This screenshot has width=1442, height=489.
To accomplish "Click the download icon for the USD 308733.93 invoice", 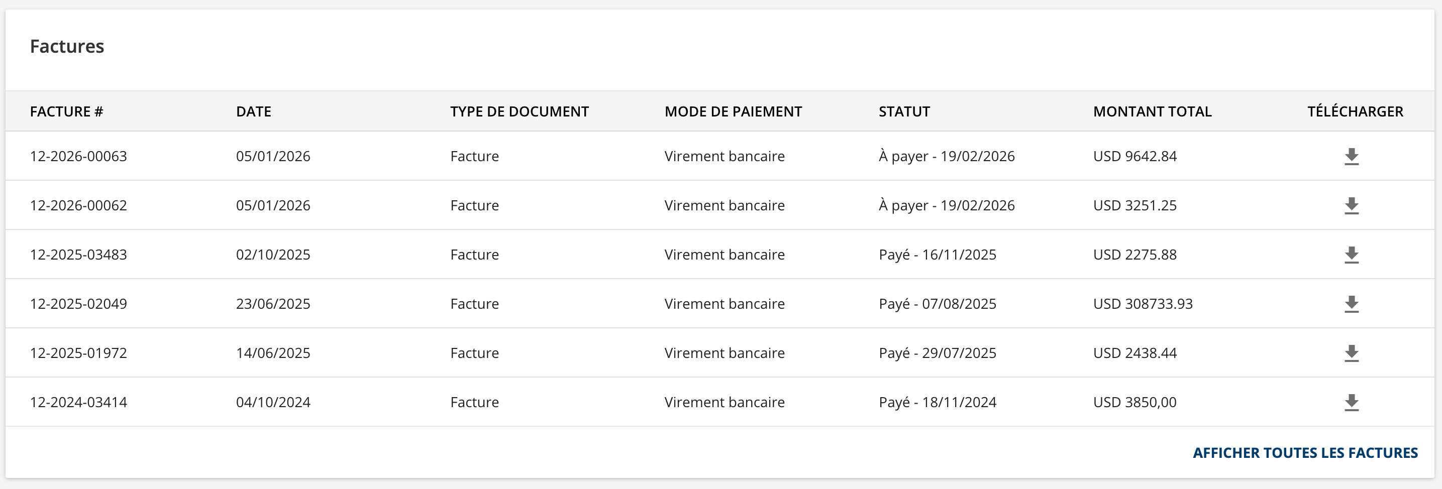I will (1352, 304).
